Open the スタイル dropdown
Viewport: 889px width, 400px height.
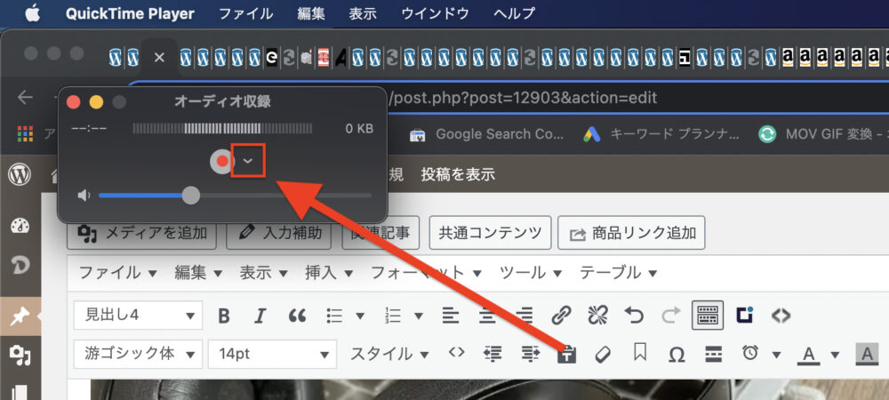coord(389,354)
